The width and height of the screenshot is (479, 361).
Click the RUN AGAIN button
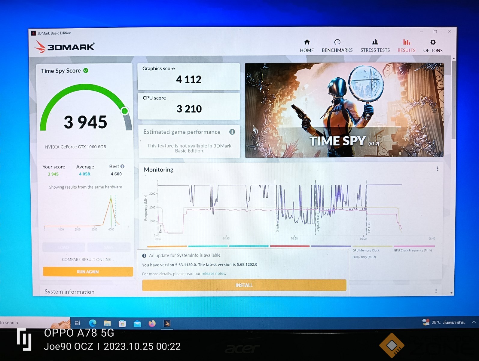click(x=88, y=272)
